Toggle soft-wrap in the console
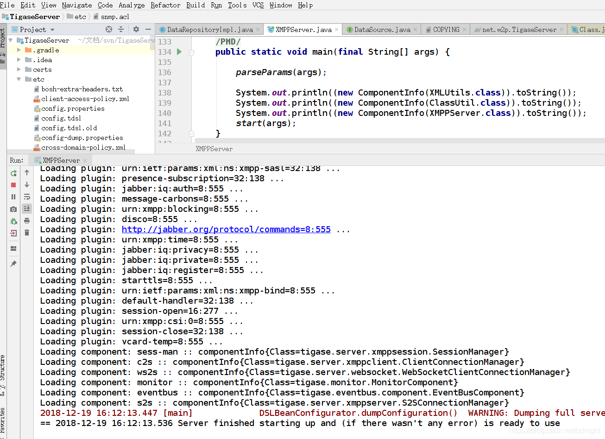The width and height of the screenshot is (605, 439). [27, 197]
